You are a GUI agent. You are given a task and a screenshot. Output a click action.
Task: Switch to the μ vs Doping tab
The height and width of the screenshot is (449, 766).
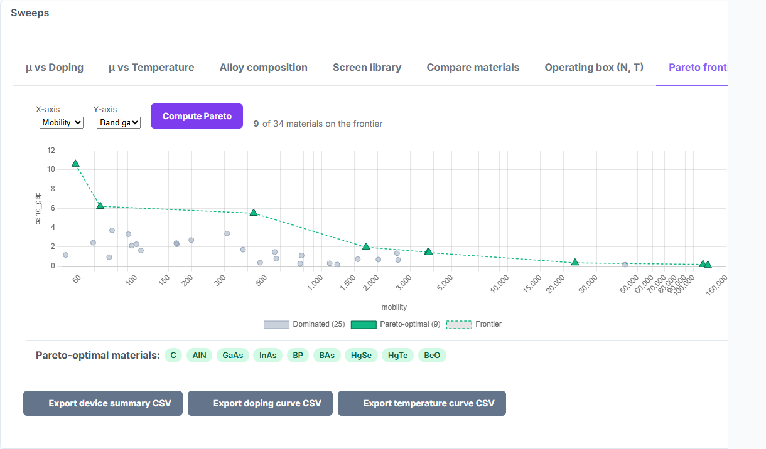(x=55, y=67)
